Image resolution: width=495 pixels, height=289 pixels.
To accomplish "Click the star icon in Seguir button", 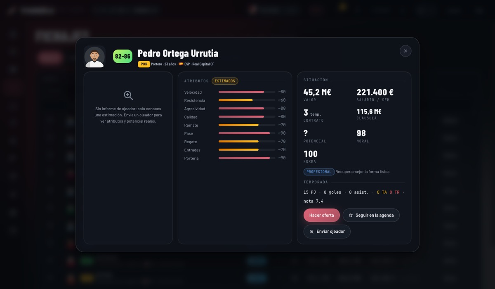I will [351, 215].
